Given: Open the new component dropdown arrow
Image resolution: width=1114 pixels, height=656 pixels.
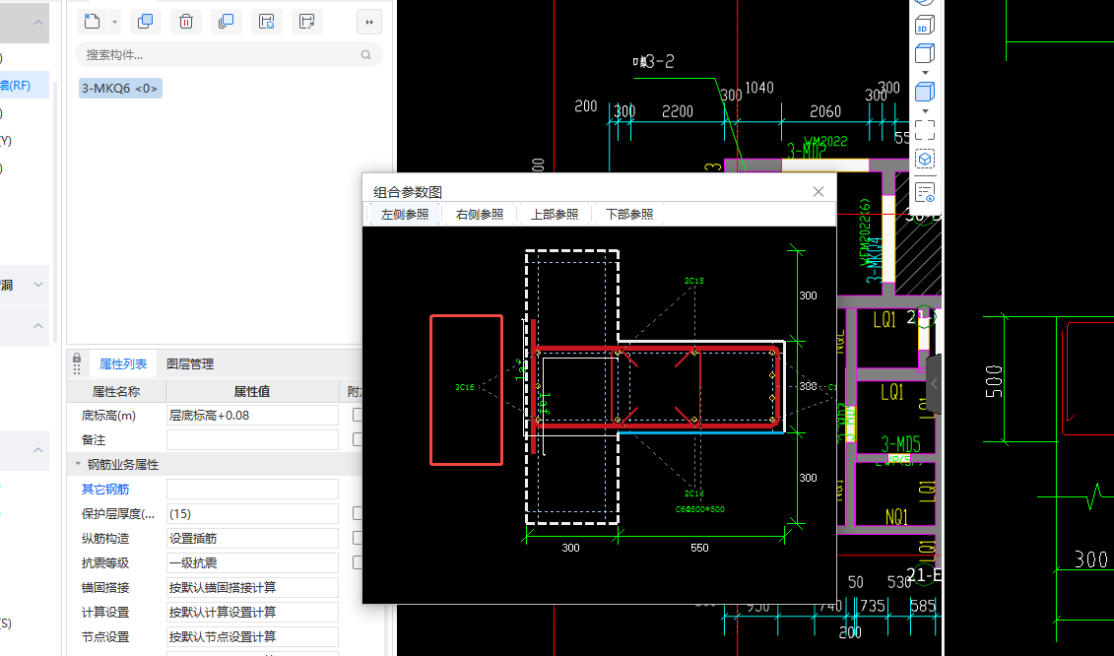Looking at the screenshot, I should tap(114, 22).
